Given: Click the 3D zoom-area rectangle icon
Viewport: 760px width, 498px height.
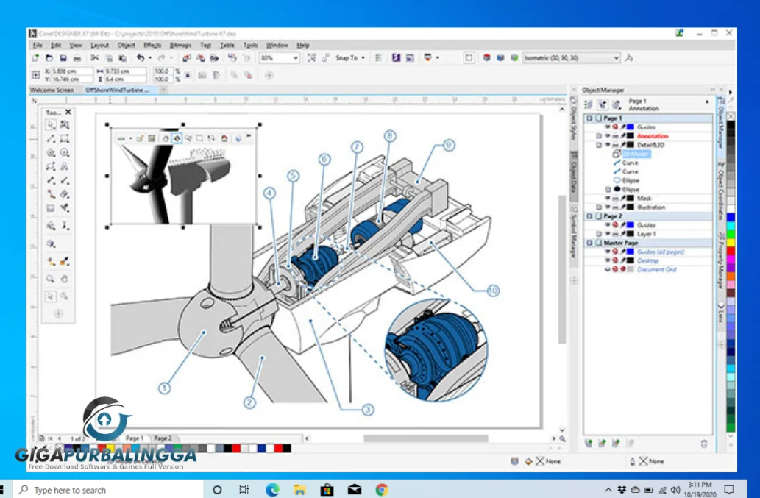Looking at the screenshot, I should pyautogui.click(x=199, y=138).
